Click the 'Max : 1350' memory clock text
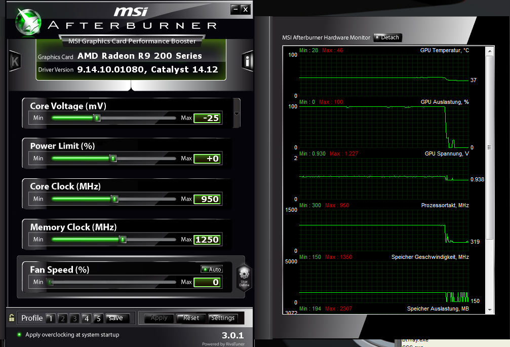Viewport: 510px width, 347px height. coord(339,257)
